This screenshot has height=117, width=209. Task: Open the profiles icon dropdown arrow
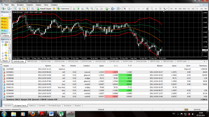click(11, 9)
